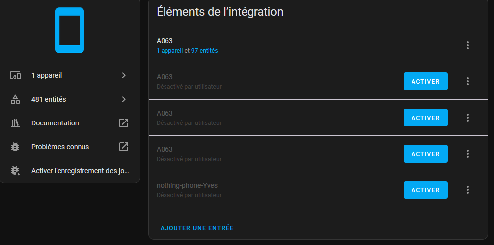494x245 pixels.
Task: Expand the 1 appareil chevron arrow
Action: [124, 75]
